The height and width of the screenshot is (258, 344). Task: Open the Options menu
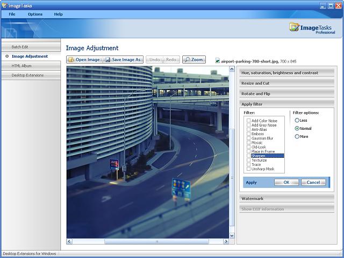coord(35,14)
